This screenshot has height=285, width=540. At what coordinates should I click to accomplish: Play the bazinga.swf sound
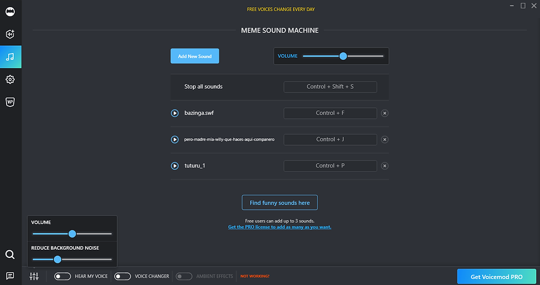coord(175,113)
